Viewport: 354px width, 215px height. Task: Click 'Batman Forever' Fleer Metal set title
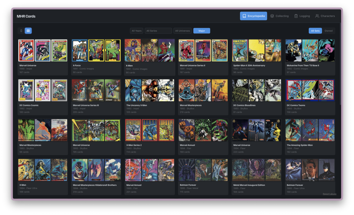click(x=188, y=185)
